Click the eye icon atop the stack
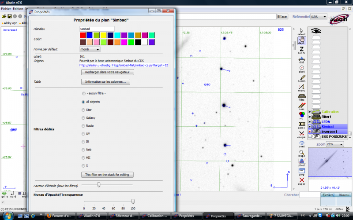Screen dimensions: 353x220 316,31
